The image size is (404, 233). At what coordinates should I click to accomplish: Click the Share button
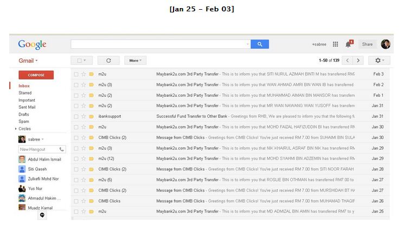point(367,44)
